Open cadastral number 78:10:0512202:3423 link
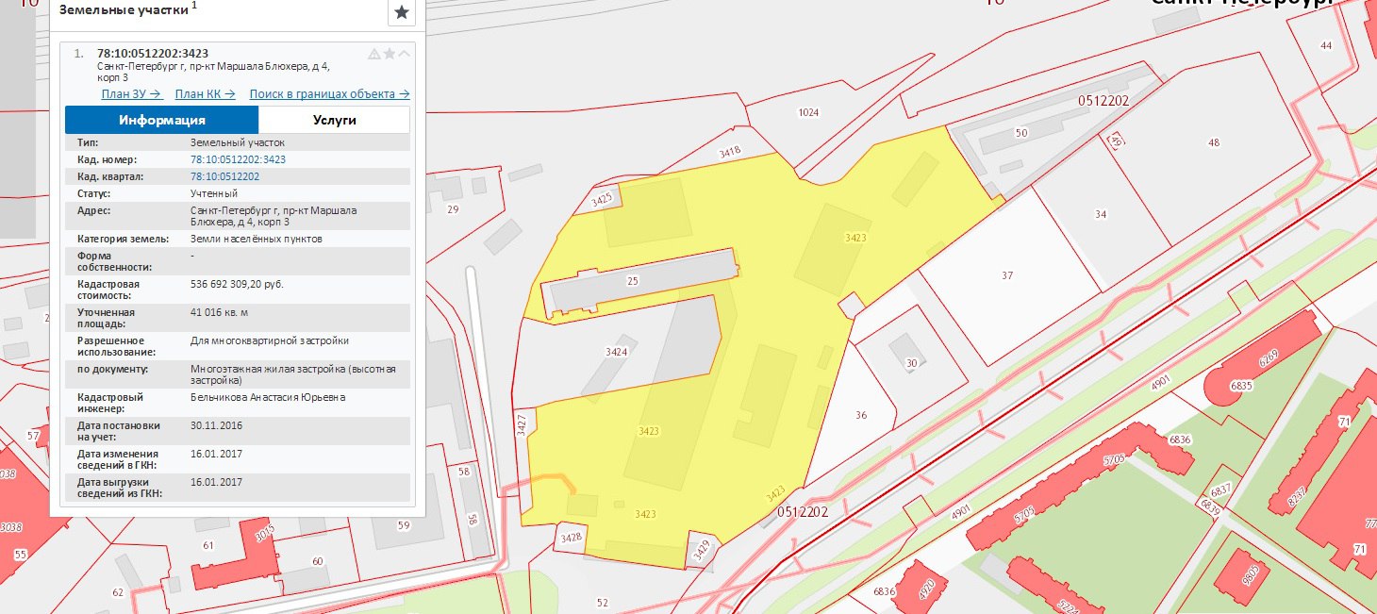Image resolution: width=1377 pixels, height=614 pixels. (x=238, y=159)
